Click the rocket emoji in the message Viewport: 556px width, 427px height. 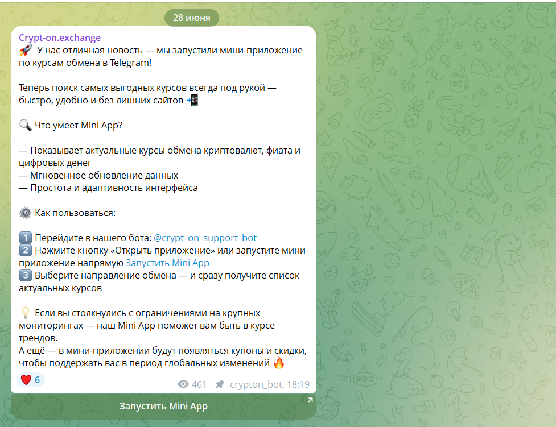pos(26,50)
